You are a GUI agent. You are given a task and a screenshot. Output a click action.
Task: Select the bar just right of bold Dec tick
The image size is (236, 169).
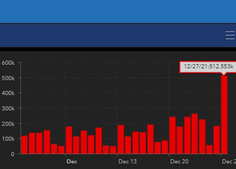tap(69, 140)
